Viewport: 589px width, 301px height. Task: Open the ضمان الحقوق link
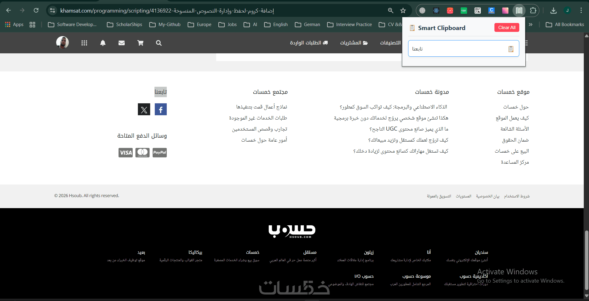coord(515,140)
